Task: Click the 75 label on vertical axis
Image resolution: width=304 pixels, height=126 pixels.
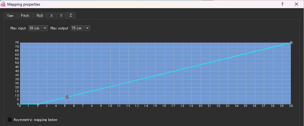Action: pyautogui.click(x=17, y=43)
